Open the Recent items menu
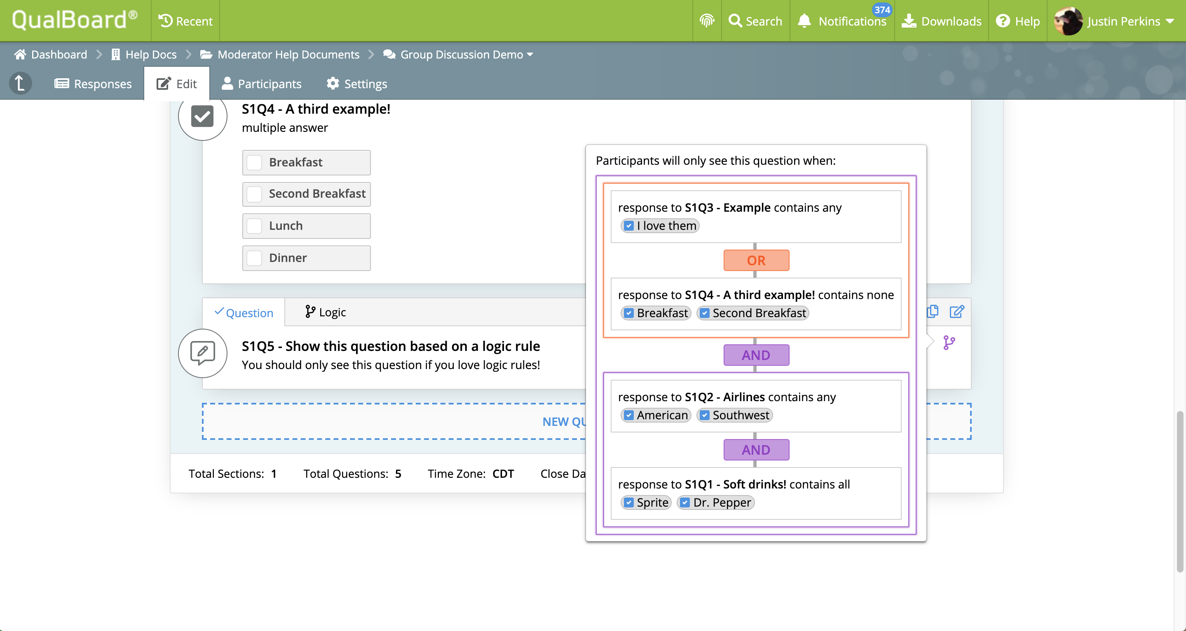 [185, 21]
